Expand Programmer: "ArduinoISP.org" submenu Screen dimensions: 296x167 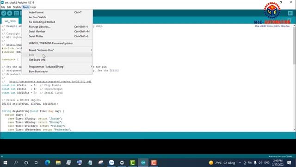pyautogui.click(x=57, y=67)
